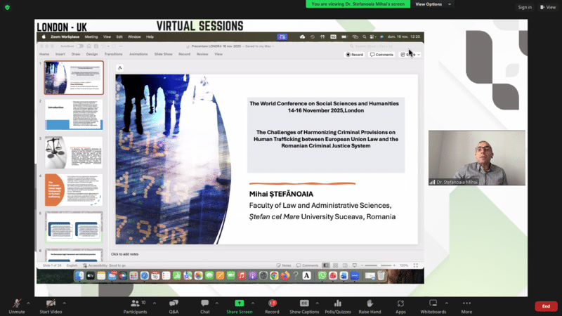The height and width of the screenshot is (316, 562).
Task: Open the Apps panel
Action: [400, 305]
